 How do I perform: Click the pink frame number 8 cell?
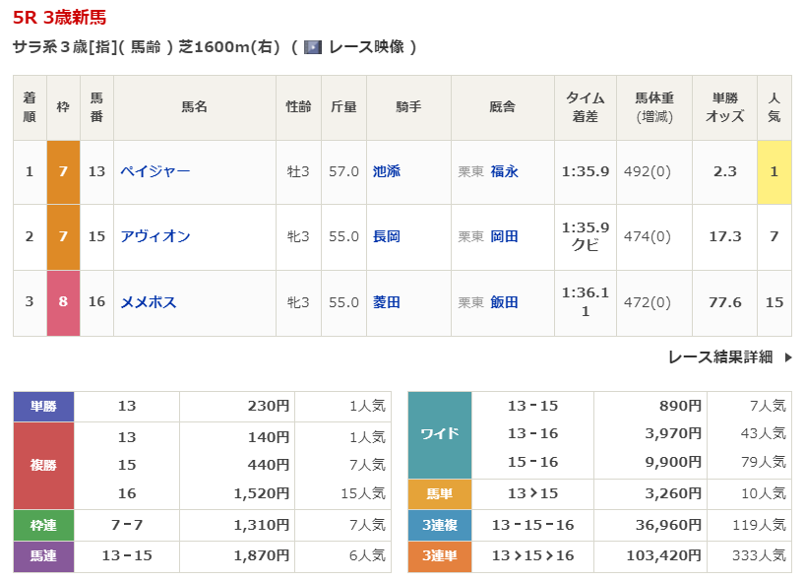click(x=63, y=302)
